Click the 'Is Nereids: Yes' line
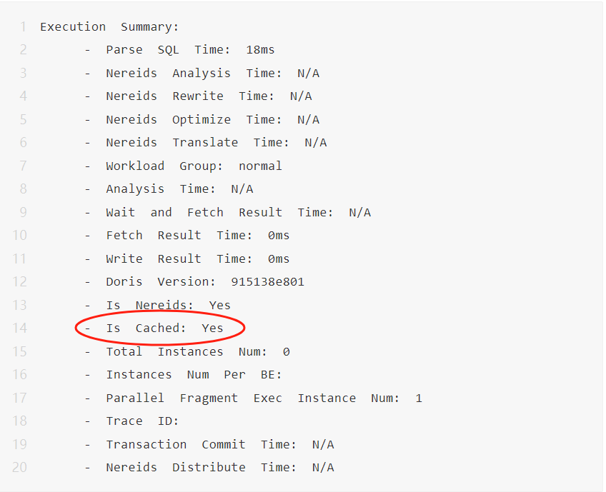 tap(168, 305)
